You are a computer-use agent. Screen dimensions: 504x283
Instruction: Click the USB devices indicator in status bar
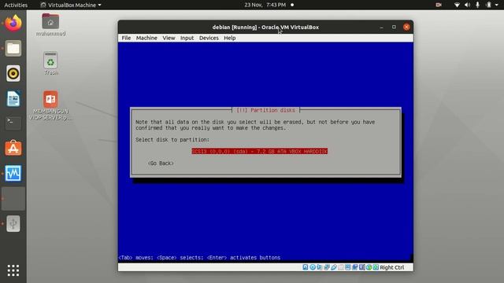pos(334,267)
